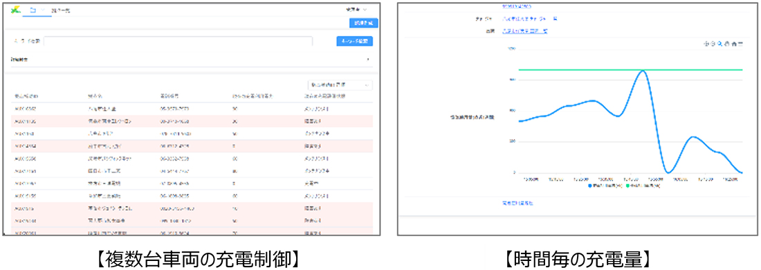Toggle the green series in the chart legend
This screenshot has height=270, width=761.
tap(643, 186)
